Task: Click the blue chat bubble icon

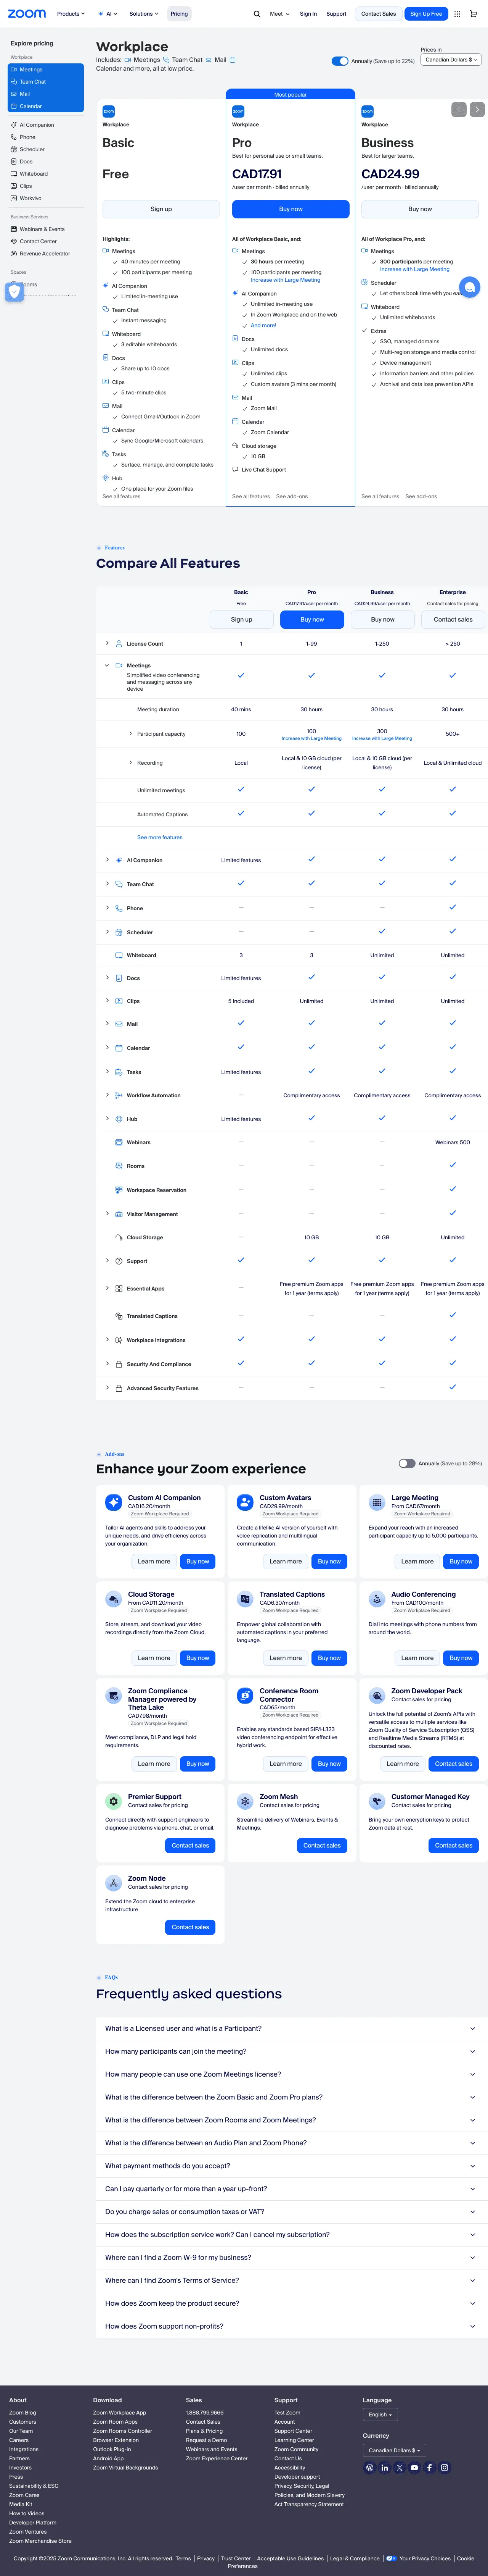Action: pyautogui.click(x=469, y=287)
